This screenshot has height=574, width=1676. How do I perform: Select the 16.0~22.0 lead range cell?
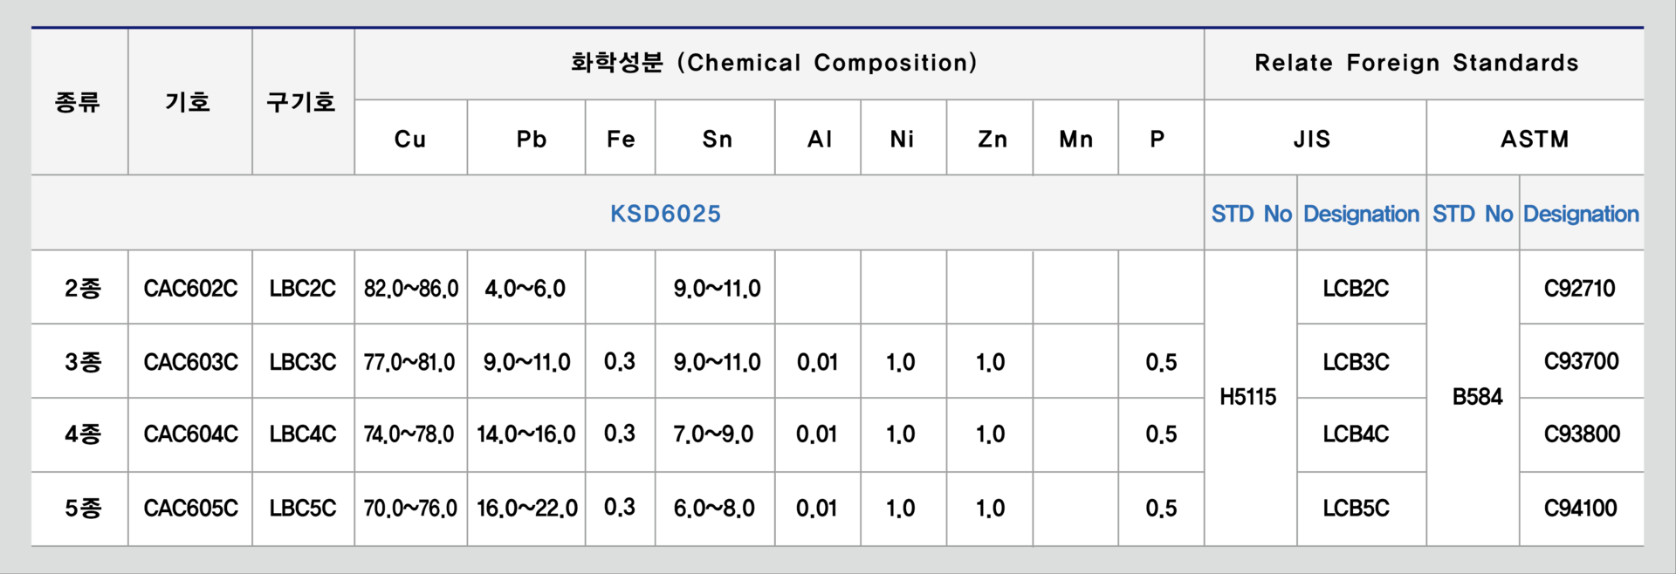click(526, 508)
